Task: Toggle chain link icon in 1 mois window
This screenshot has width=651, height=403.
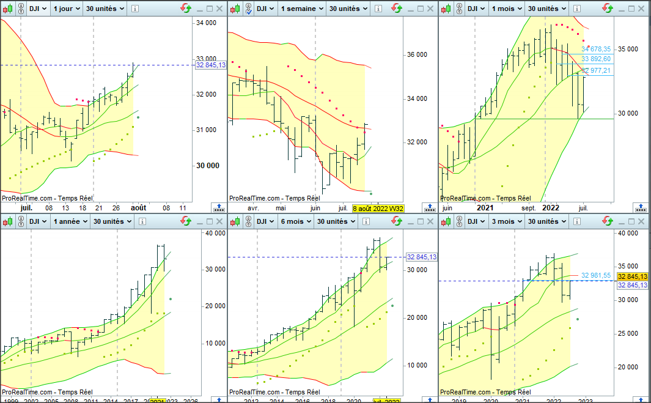Action: [x=459, y=9]
